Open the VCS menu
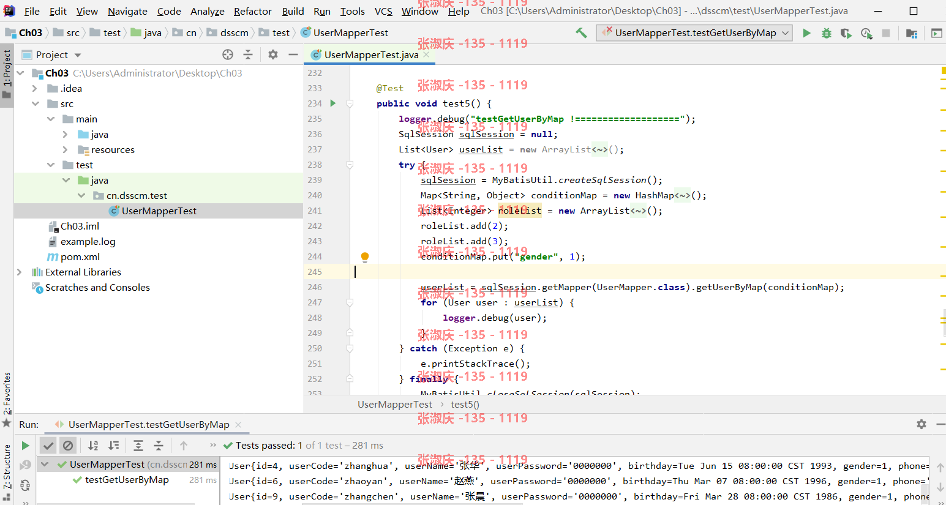This screenshot has width=946, height=505. [x=383, y=11]
